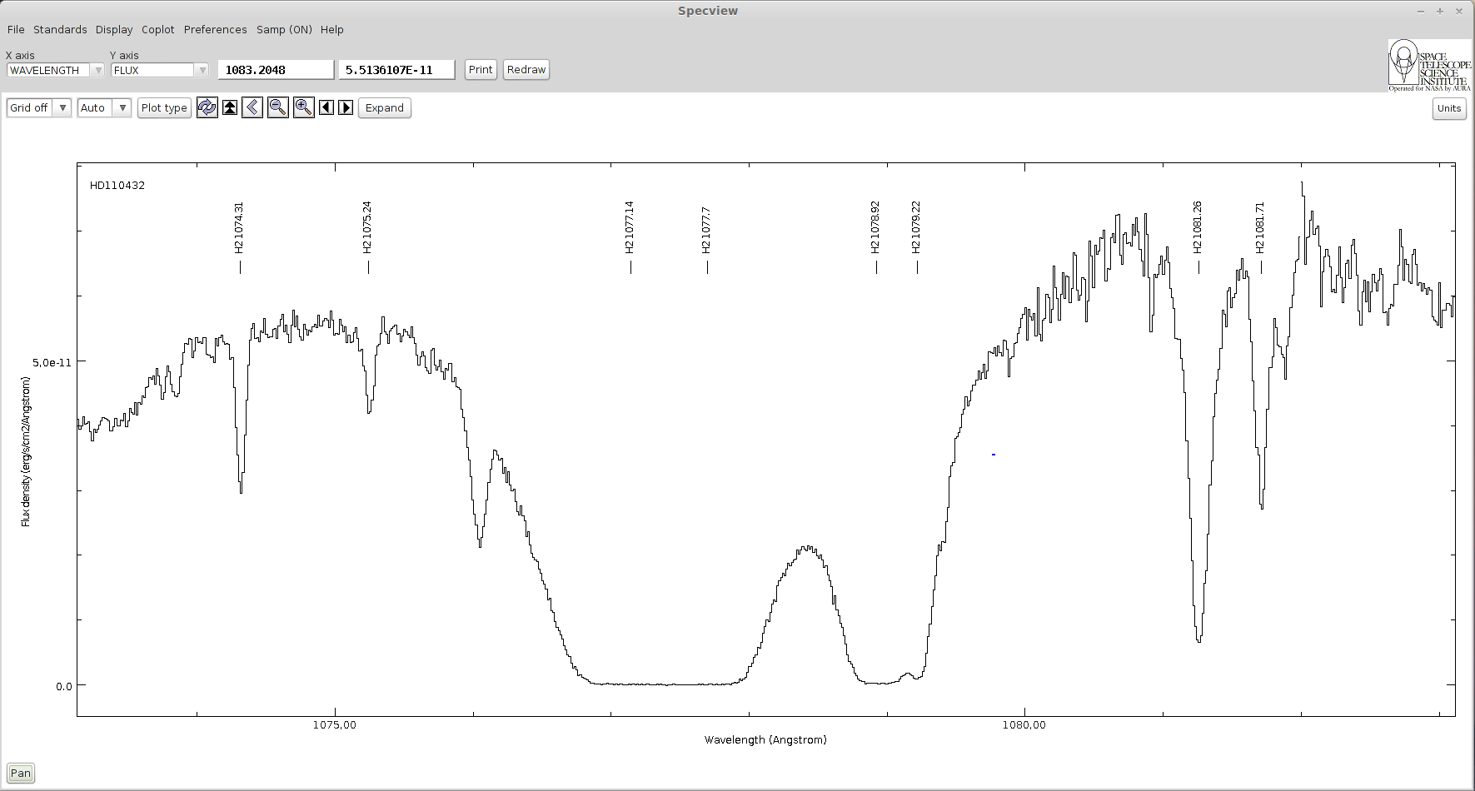This screenshot has width=1475, height=791.
Task: Click the Expand button
Action: coord(385,107)
